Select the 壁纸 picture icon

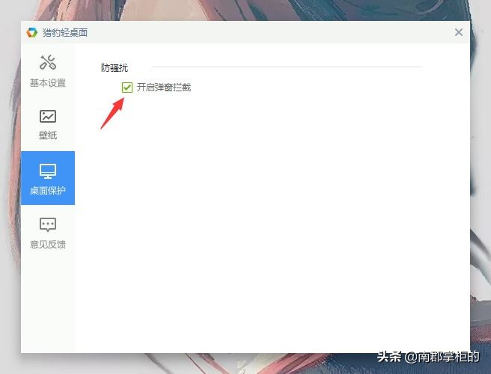tap(48, 116)
